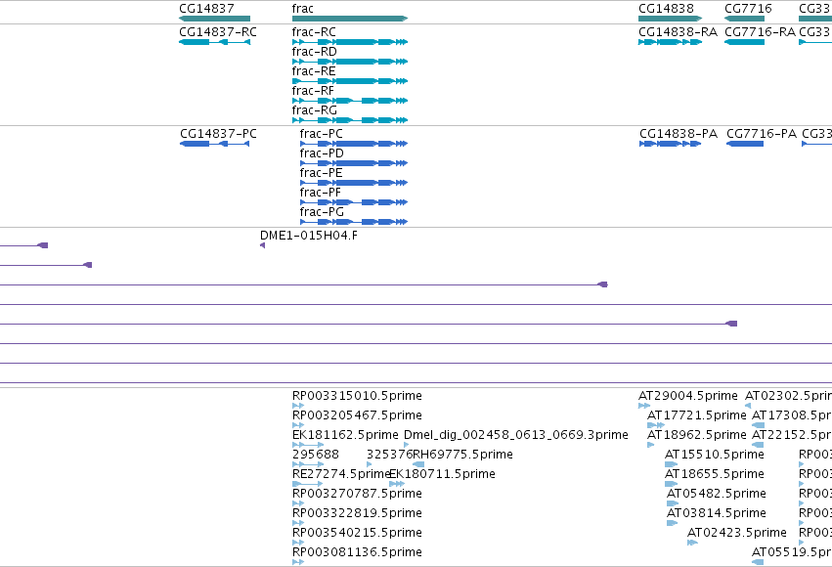The width and height of the screenshot is (832, 567).
Task: Select the RH69775.5prime EST
Action: [x=418, y=464]
